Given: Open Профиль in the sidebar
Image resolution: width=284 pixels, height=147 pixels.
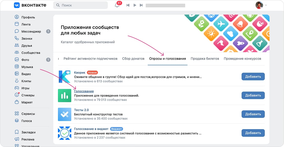Looking at the screenshot, I should pos(28,17).
